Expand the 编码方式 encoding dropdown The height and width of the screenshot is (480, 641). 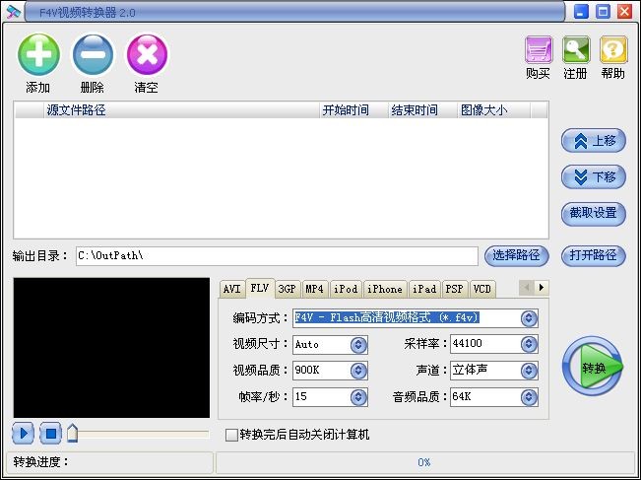coord(529,318)
